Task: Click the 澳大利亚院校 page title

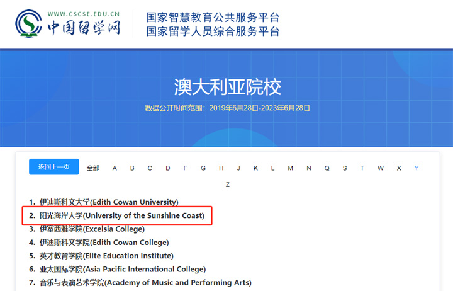Action: tap(227, 87)
